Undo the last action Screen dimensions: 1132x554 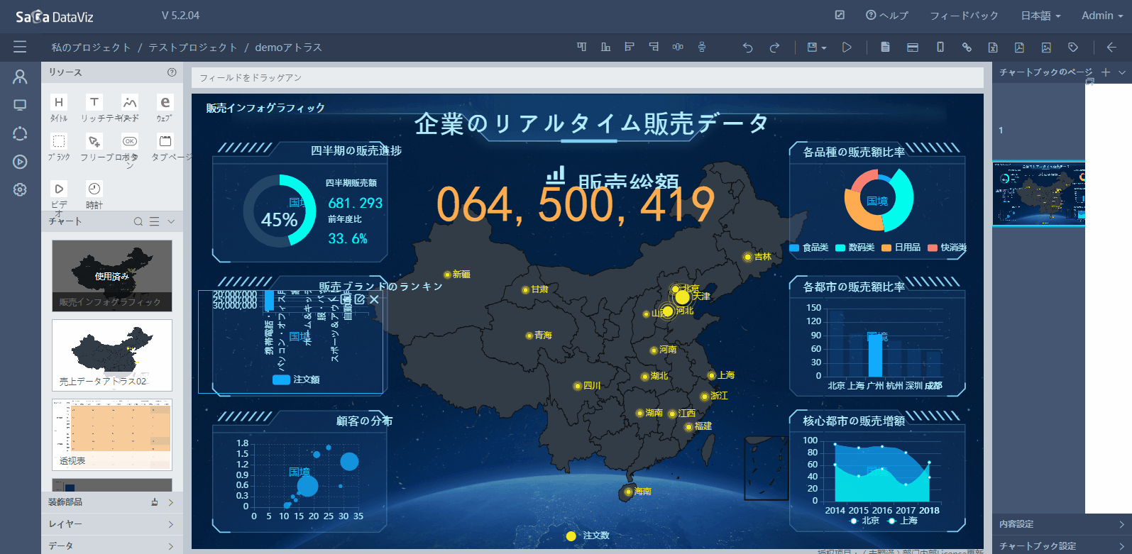point(747,47)
